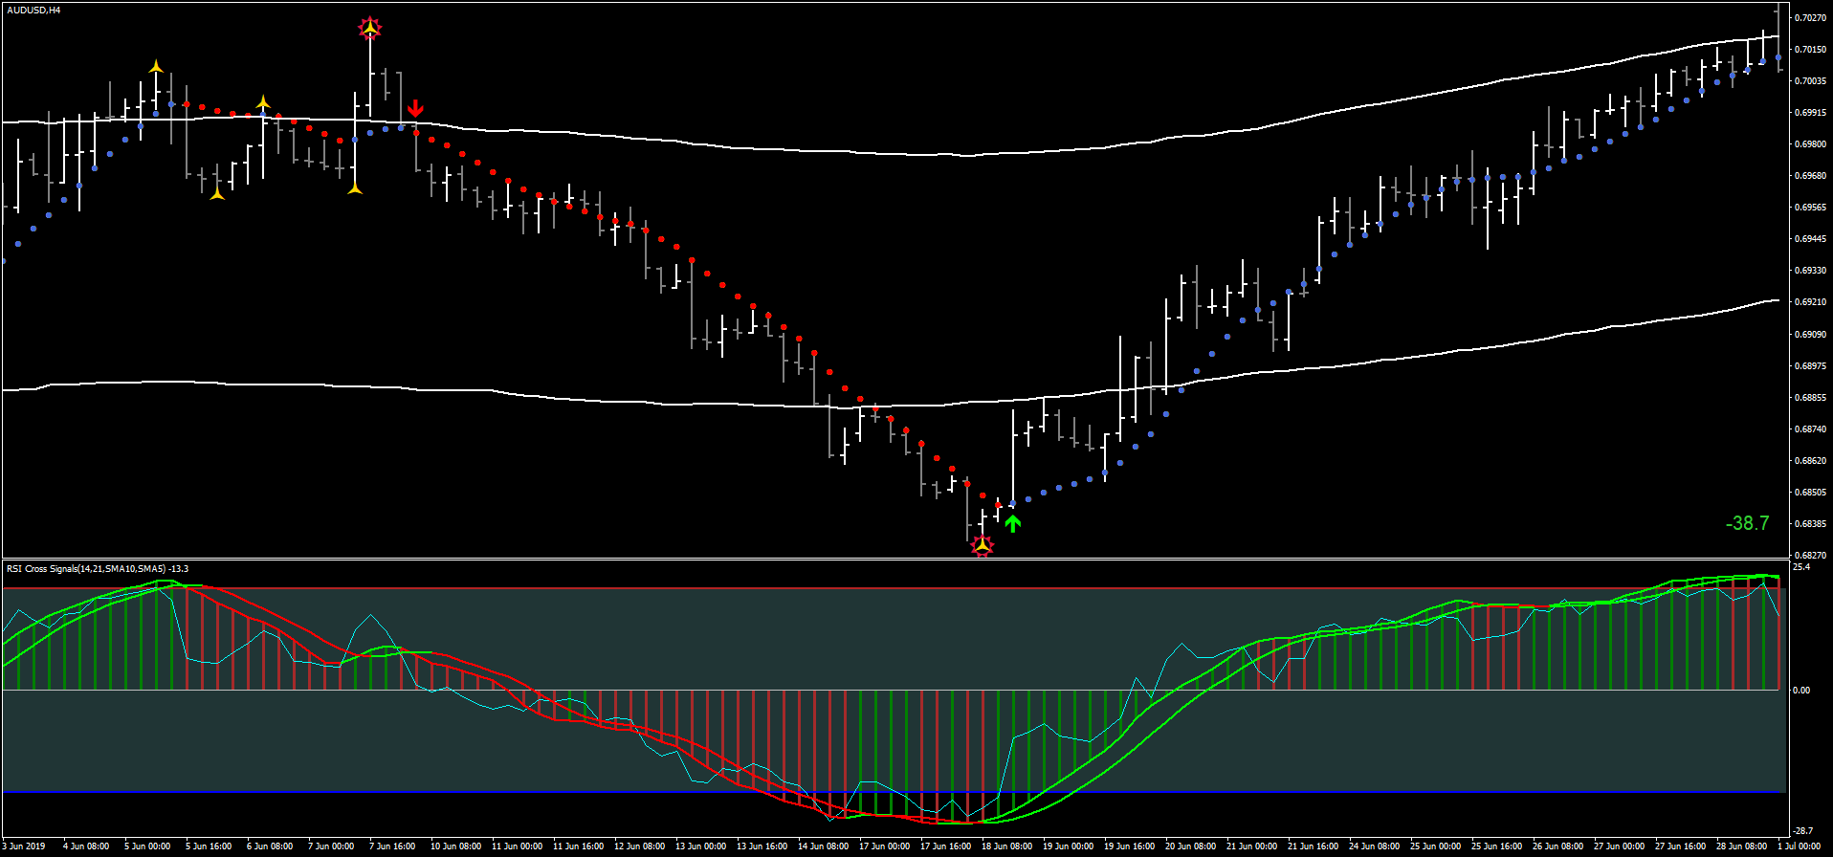Image resolution: width=1833 pixels, height=857 pixels.
Task: Click the 0.68385 price scale label
Action: 1810,523
